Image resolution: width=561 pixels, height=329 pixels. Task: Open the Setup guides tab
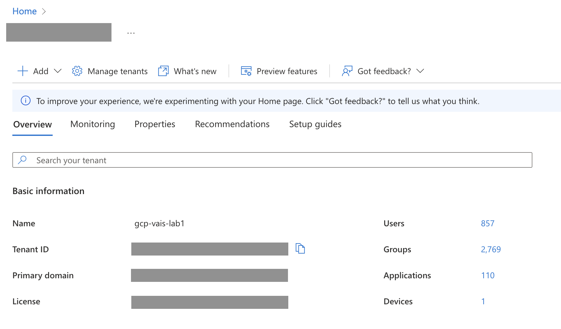[x=315, y=124]
